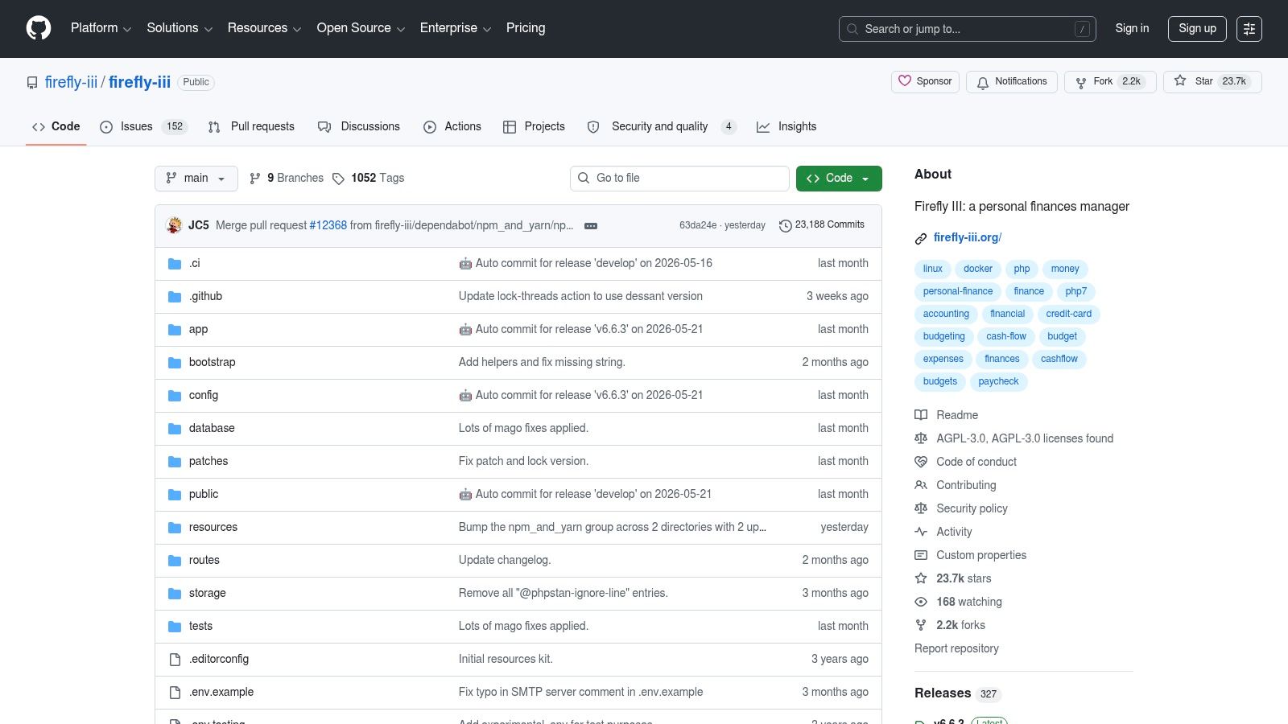This screenshot has width=1288, height=724.
Task: Click the license scale icon
Action: pyautogui.click(x=921, y=438)
